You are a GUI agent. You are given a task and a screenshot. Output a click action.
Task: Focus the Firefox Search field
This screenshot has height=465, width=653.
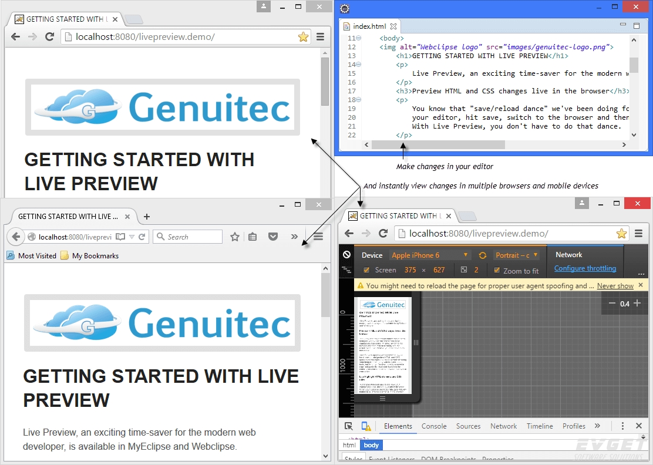188,237
